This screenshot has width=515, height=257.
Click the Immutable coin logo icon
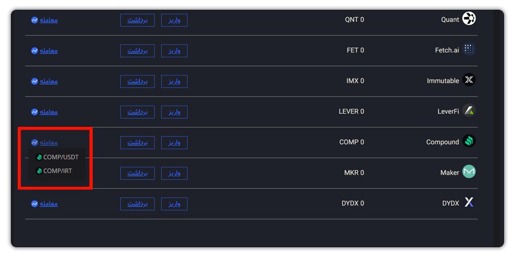tap(469, 79)
